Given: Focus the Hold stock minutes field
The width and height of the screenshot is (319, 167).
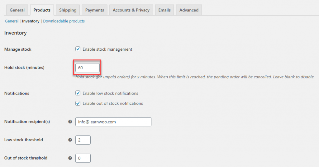Looking at the screenshot, I should pos(88,68).
